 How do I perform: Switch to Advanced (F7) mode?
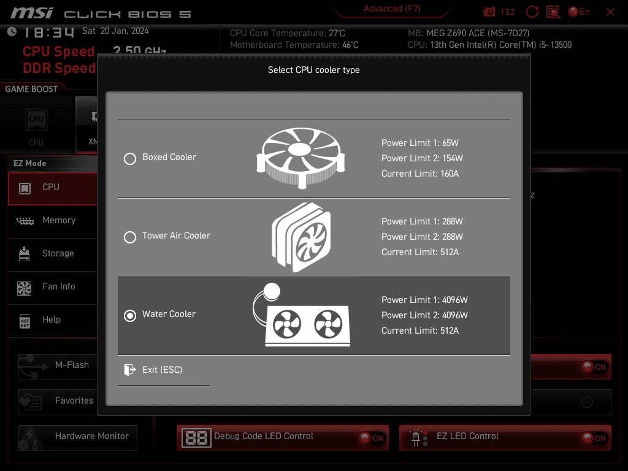tap(392, 9)
